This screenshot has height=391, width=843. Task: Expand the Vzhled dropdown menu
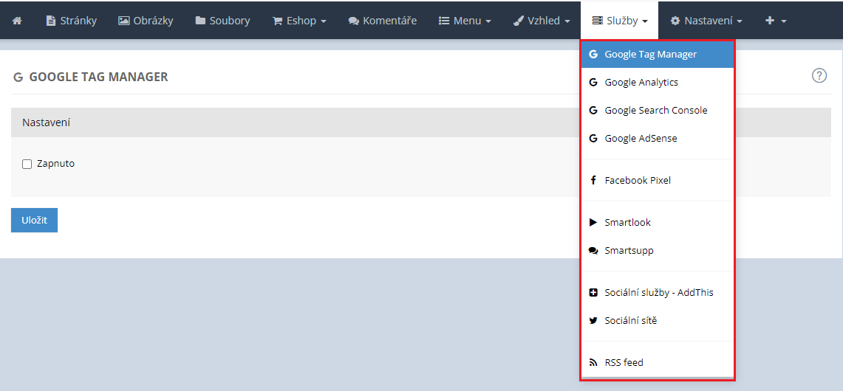tap(542, 21)
